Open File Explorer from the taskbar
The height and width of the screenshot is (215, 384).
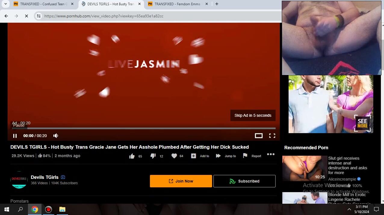tap(62, 209)
